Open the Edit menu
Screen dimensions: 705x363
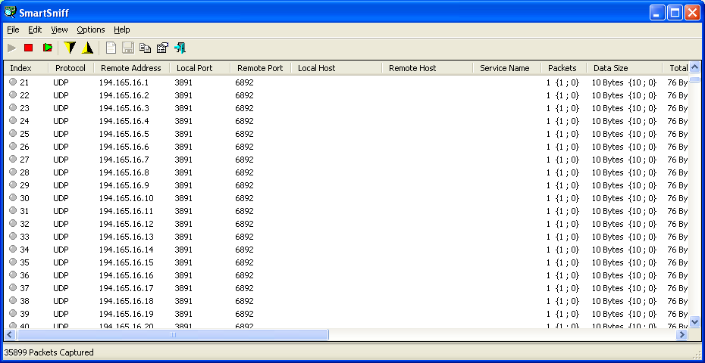click(x=35, y=29)
